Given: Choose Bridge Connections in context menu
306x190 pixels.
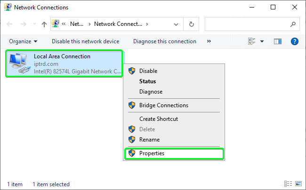Looking at the screenshot, I should (174, 105).
